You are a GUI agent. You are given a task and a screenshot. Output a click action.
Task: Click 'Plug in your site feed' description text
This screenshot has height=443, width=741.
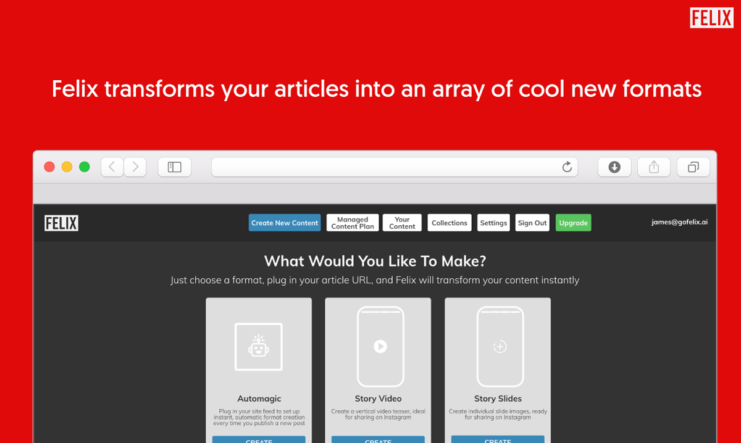259,417
